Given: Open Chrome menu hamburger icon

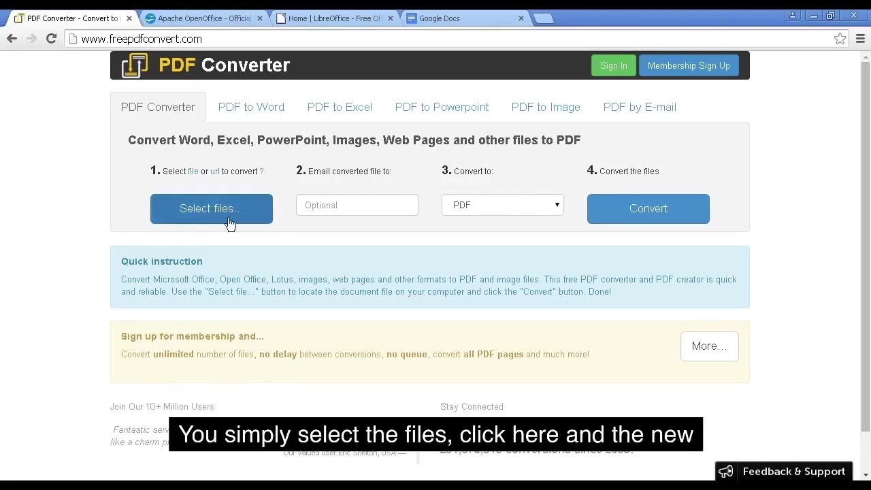Looking at the screenshot, I should click(x=860, y=39).
